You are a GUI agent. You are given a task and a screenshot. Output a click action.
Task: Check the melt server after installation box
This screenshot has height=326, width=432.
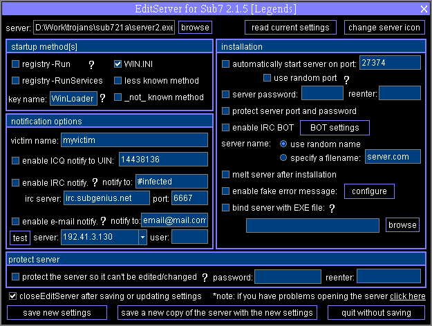[x=226, y=175]
